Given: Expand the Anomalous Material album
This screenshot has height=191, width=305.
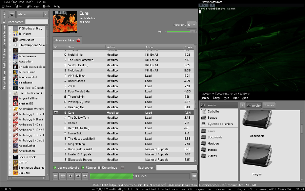Looking at the screenshot, I should 10,109.
